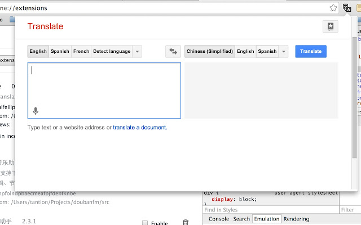Viewport: 361px width, 225px height.
Task: Focus the source text input box
Action: click(x=104, y=91)
